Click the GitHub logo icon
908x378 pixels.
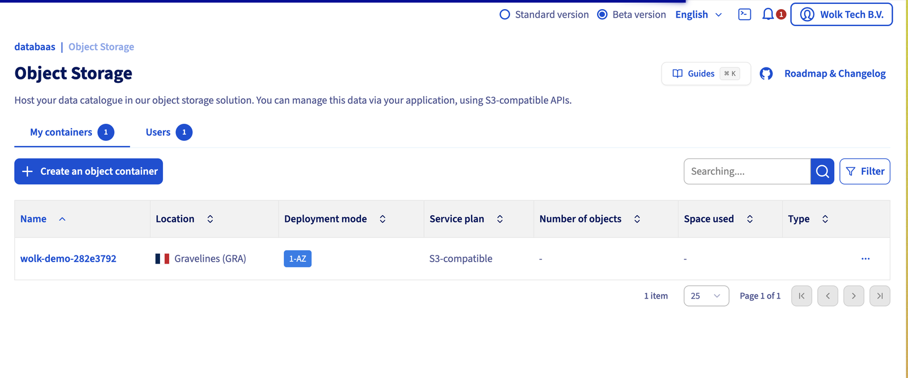tap(766, 74)
